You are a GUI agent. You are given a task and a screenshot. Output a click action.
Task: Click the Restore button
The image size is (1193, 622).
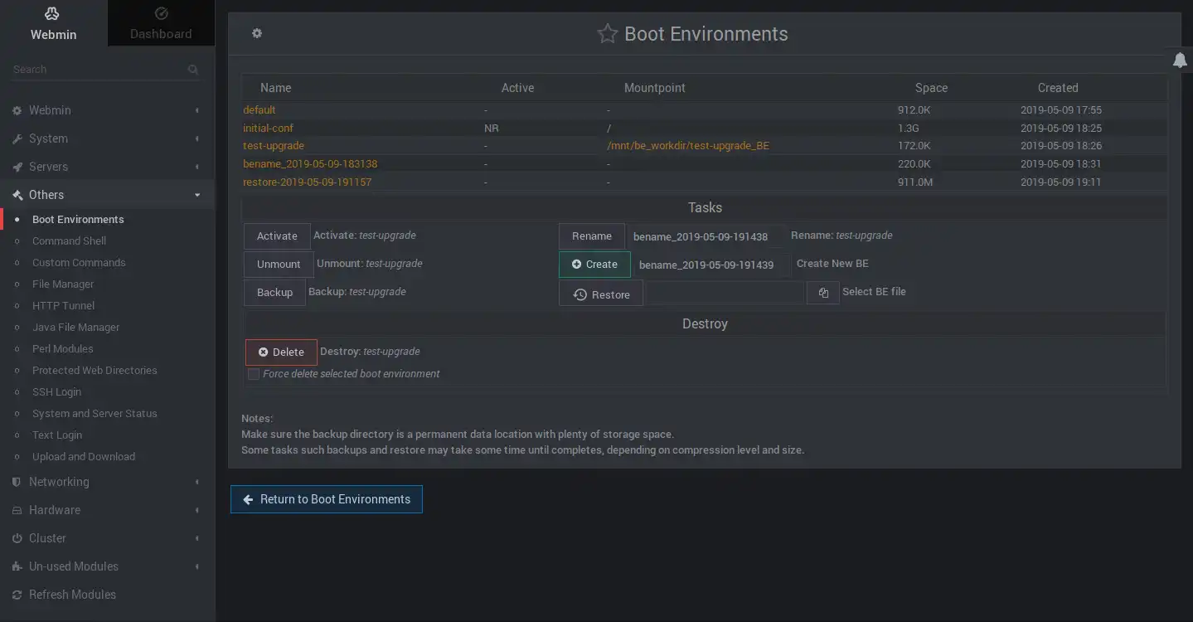601,294
